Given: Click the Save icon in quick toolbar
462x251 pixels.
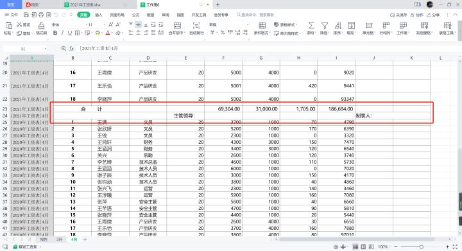Looking at the screenshot, I should click(26, 15).
